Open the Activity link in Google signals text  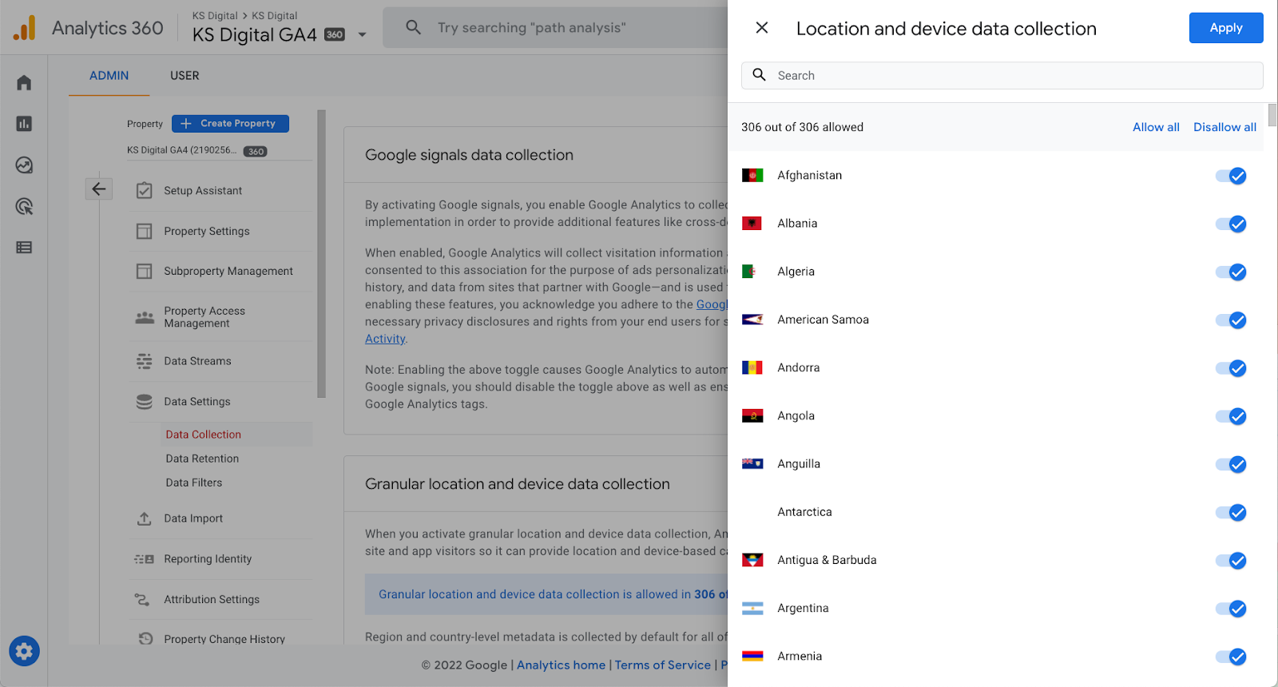(x=385, y=339)
